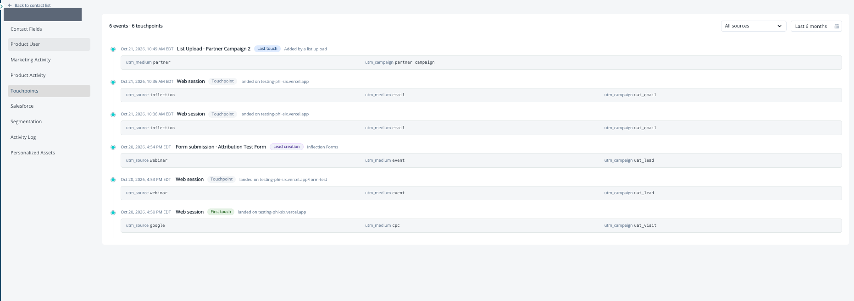Screen dimensions: 854x301
Task: Open the Contact Fields section
Action: coord(49,29)
